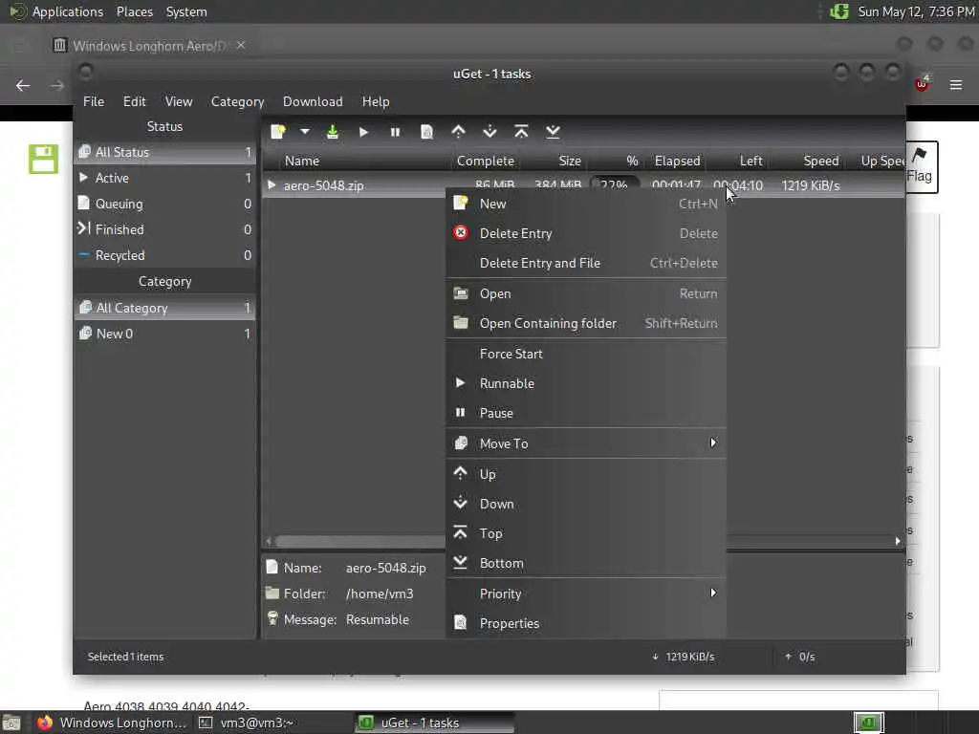Choose Delete Entry and File
This screenshot has height=734, width=979.
point(586,263)
